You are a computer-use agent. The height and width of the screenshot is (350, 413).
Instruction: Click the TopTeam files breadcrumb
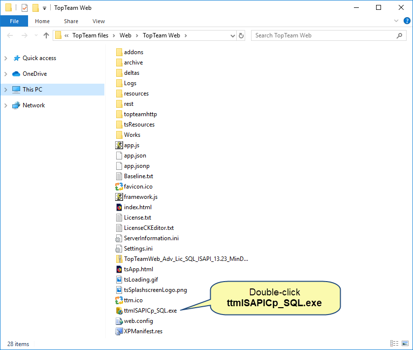91,35
